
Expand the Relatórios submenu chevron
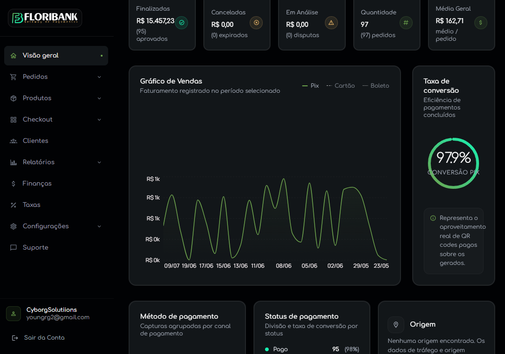99,162
